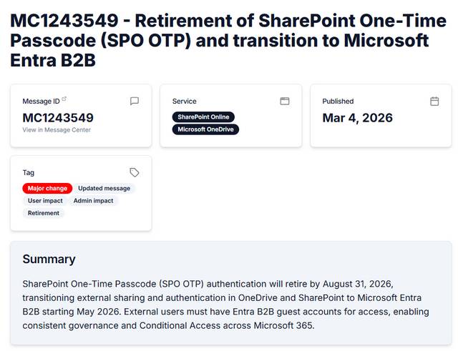Click the speech bubble icon in Message ID card

point(135,102)
